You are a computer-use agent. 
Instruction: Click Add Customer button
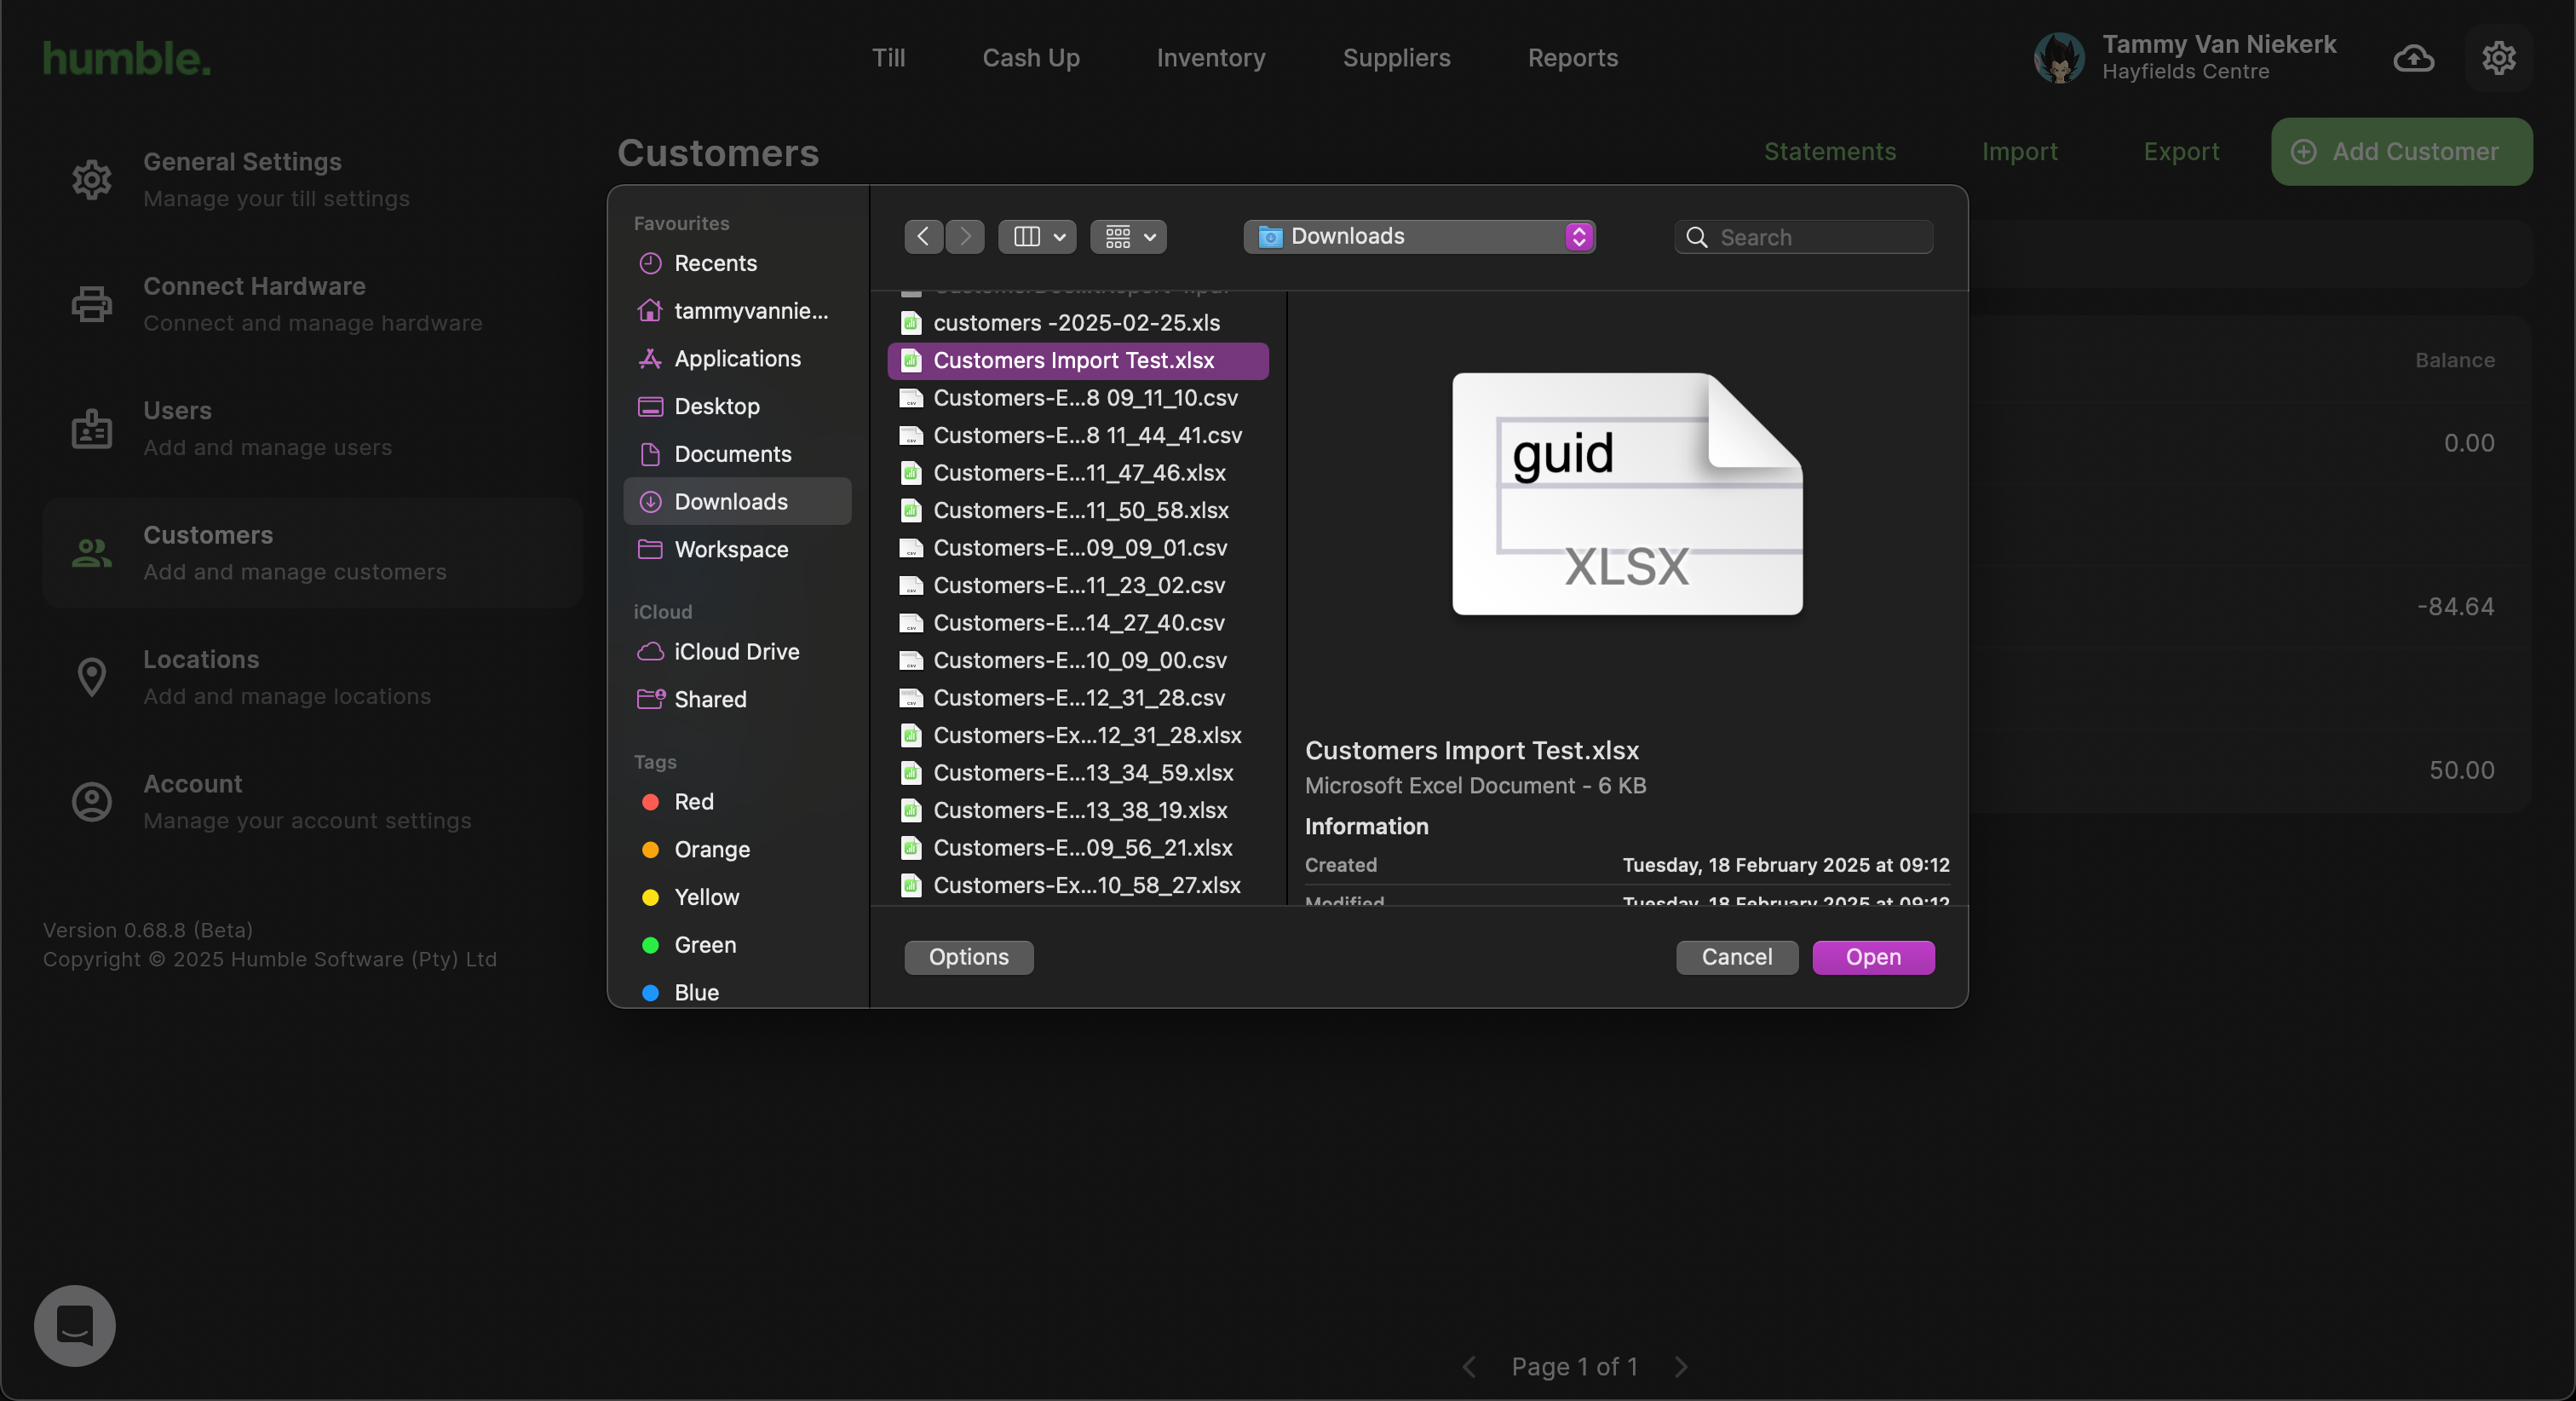(x=2401, y=151)
